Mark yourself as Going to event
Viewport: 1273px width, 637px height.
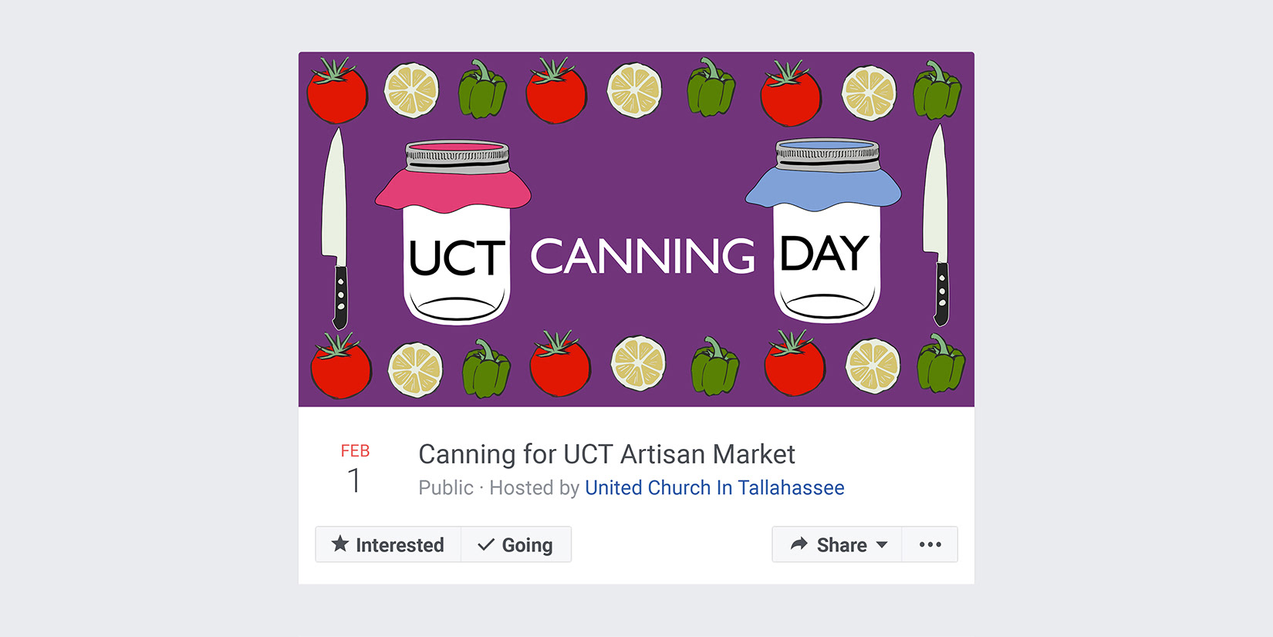(x=516, y=544)
